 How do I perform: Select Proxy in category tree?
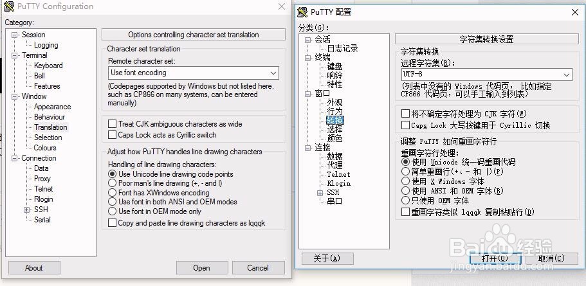[42, 179]
